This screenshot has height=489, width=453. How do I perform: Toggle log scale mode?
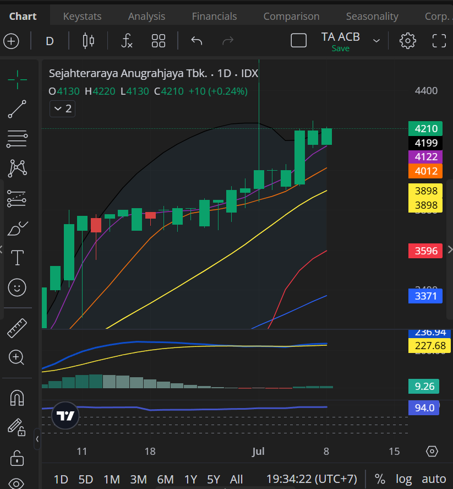point(404,479)
